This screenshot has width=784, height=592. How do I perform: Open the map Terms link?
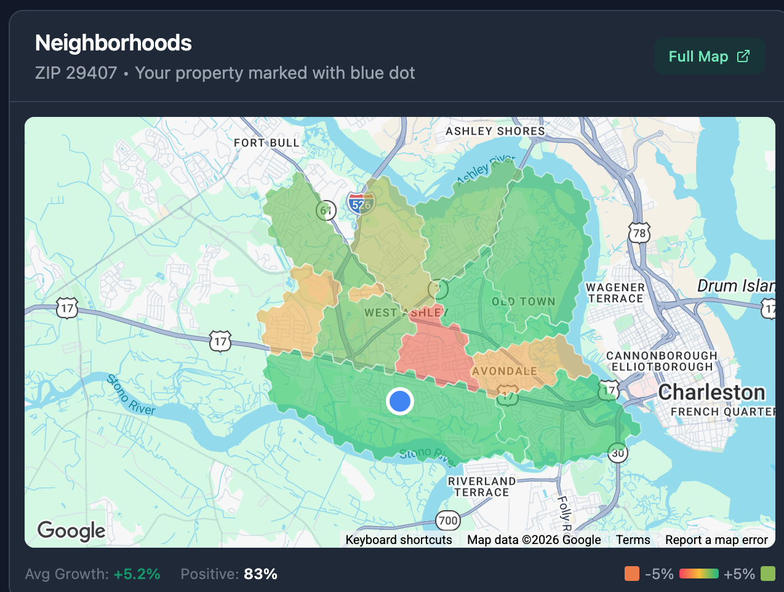(x=633, y=540)
